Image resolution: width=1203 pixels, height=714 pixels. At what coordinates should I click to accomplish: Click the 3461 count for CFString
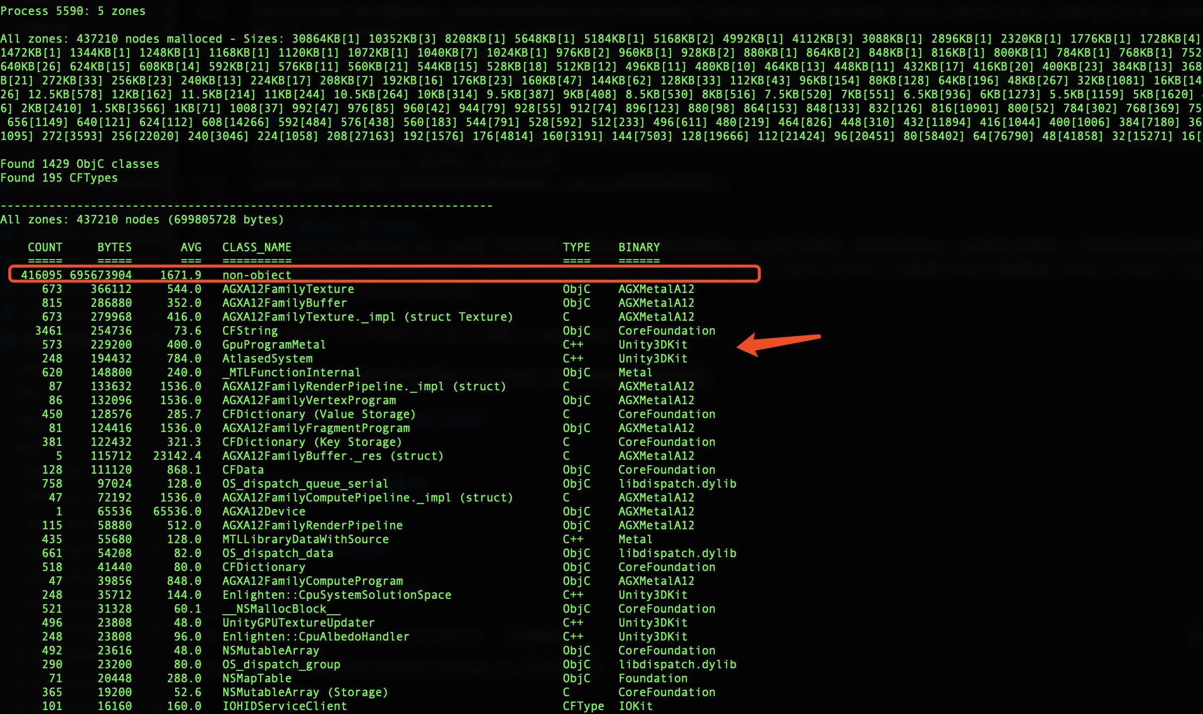click(49, 331)
